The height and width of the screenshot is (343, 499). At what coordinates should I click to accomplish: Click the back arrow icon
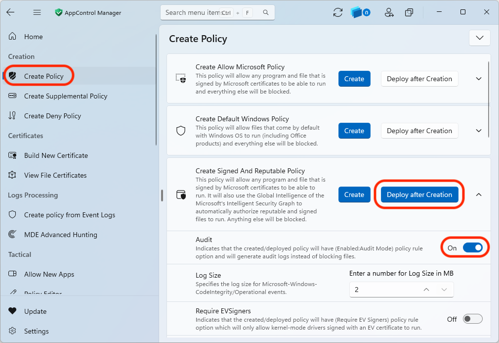click(10, 12)
